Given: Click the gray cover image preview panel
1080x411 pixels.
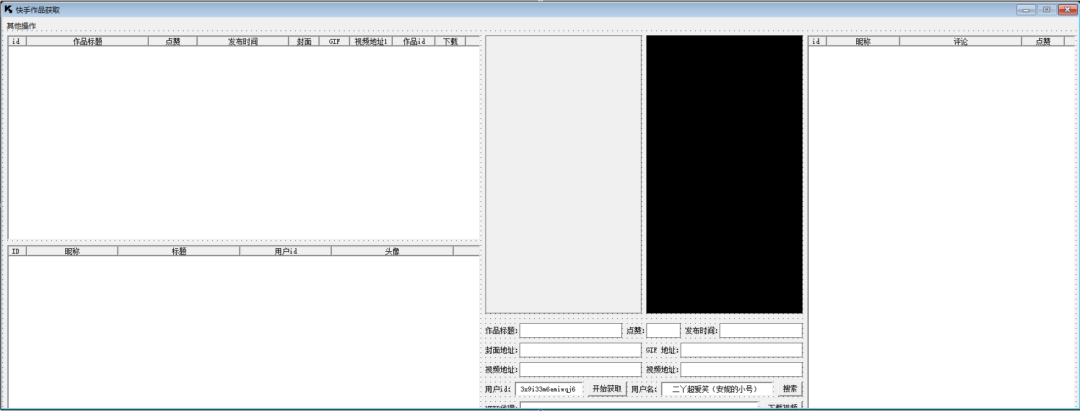Looking at the screenshot, I should coord(563,174).
